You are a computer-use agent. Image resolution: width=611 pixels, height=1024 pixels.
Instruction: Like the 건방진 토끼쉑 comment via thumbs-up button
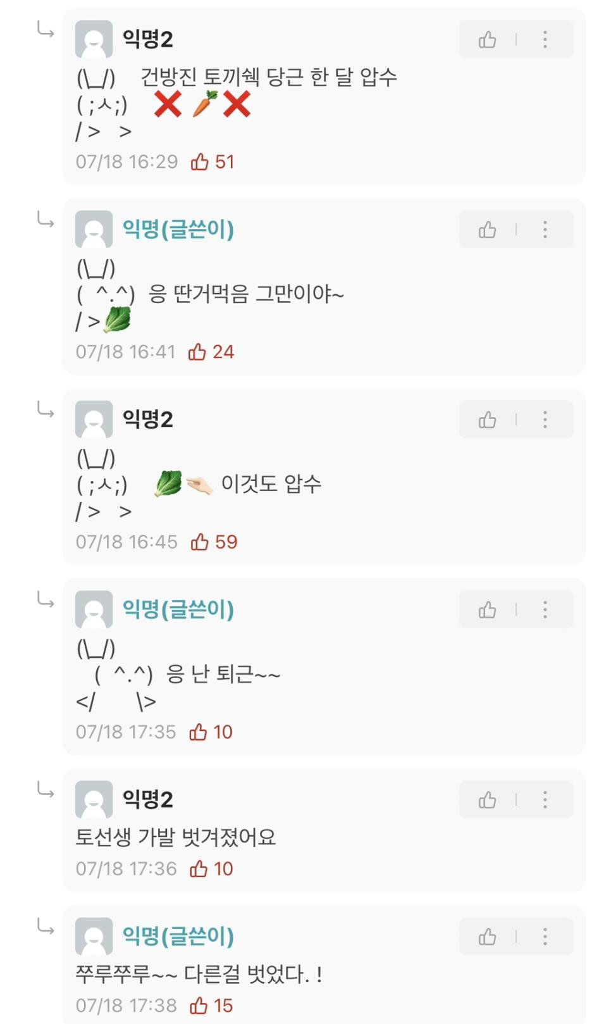tap(487, 40)
